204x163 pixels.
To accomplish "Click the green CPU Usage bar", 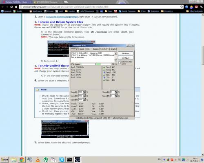I will tap(103, 64).
